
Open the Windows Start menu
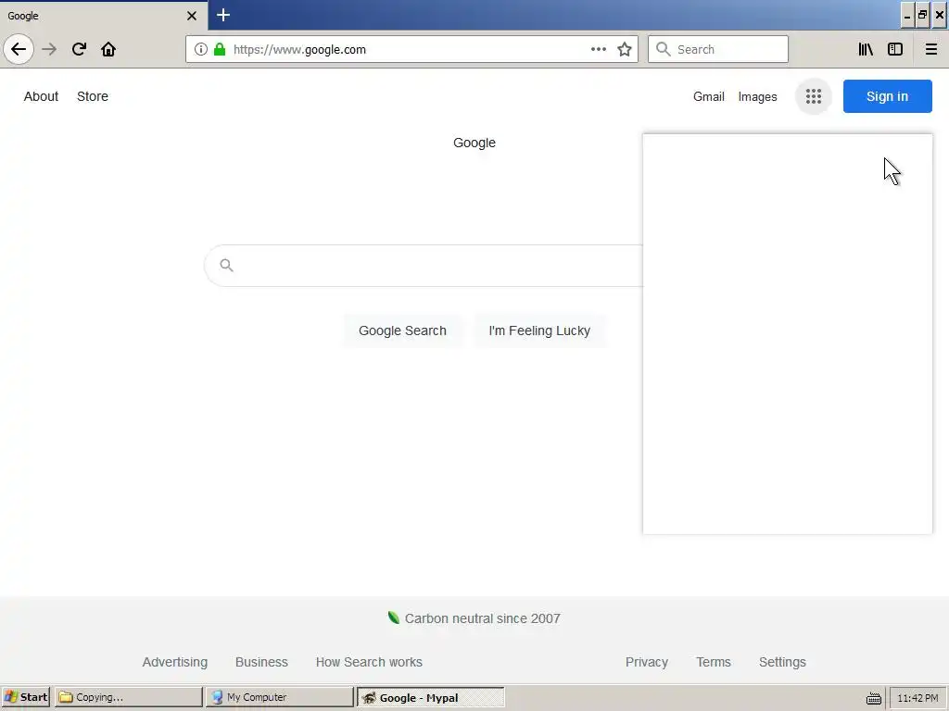[x=25, y=697]
